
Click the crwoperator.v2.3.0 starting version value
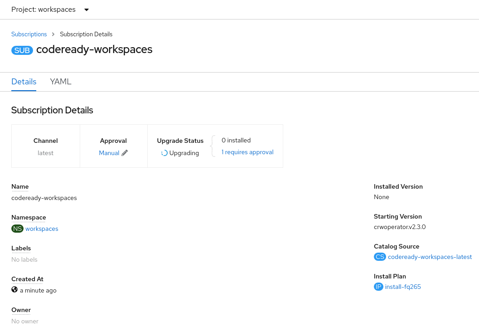click(400, 227)
